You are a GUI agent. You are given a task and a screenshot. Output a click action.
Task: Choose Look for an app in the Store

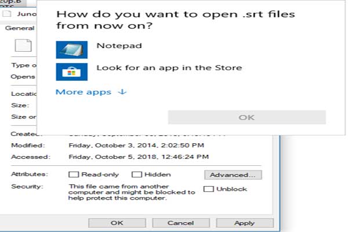point(169,68)
